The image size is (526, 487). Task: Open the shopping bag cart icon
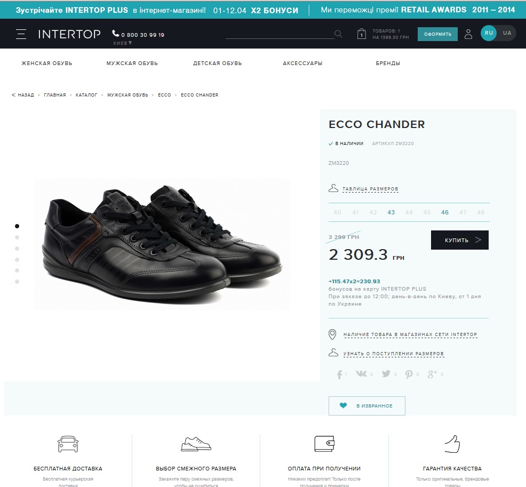361,34
